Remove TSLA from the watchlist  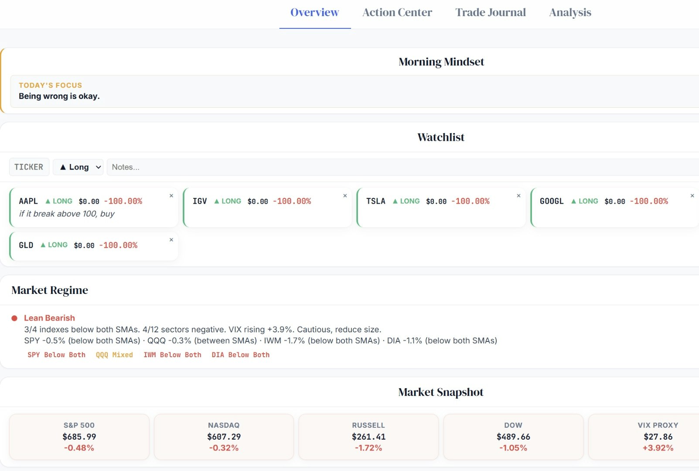519,195
